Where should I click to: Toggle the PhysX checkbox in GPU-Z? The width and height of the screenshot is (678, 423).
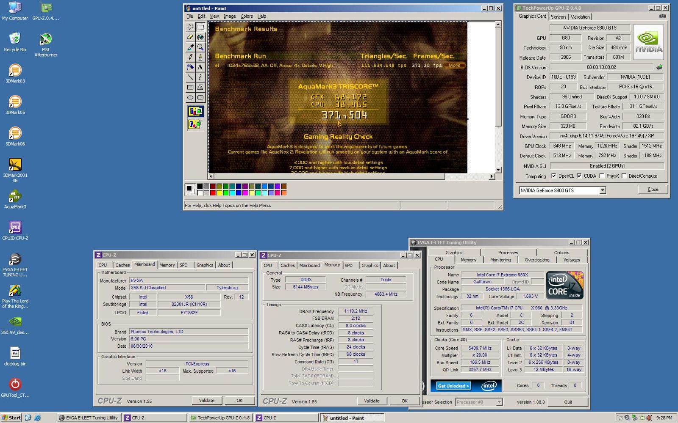tap(602, 176)
